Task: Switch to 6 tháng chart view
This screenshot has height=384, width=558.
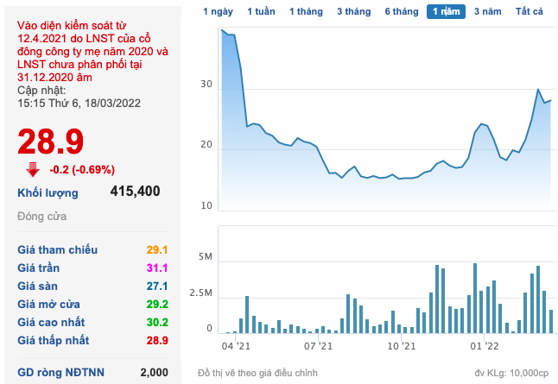Action: pos(402,12)
